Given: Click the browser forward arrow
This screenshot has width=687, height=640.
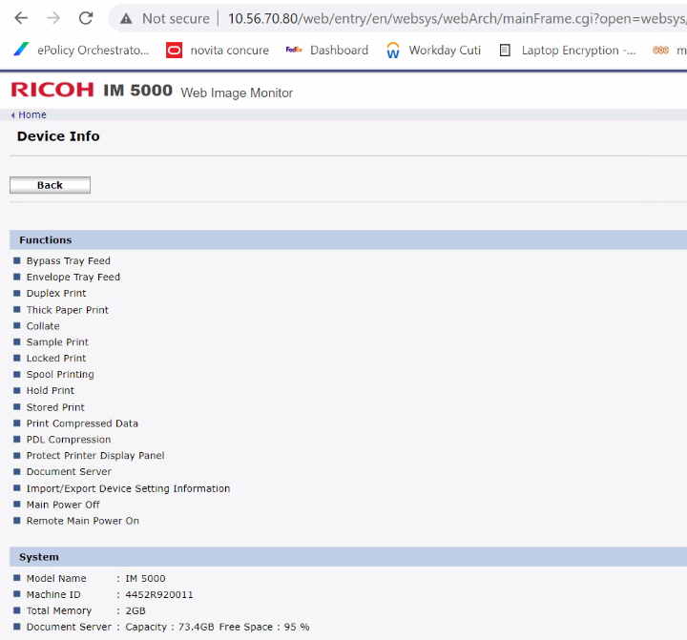Looking at the screenshot, I should tap(53, 18).
